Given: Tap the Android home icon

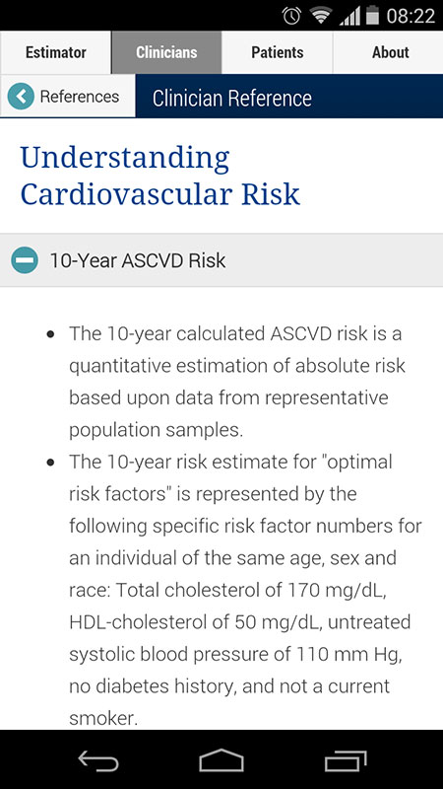Looking at the screenshot, I should pyautogui.click(x=221, y=760).
